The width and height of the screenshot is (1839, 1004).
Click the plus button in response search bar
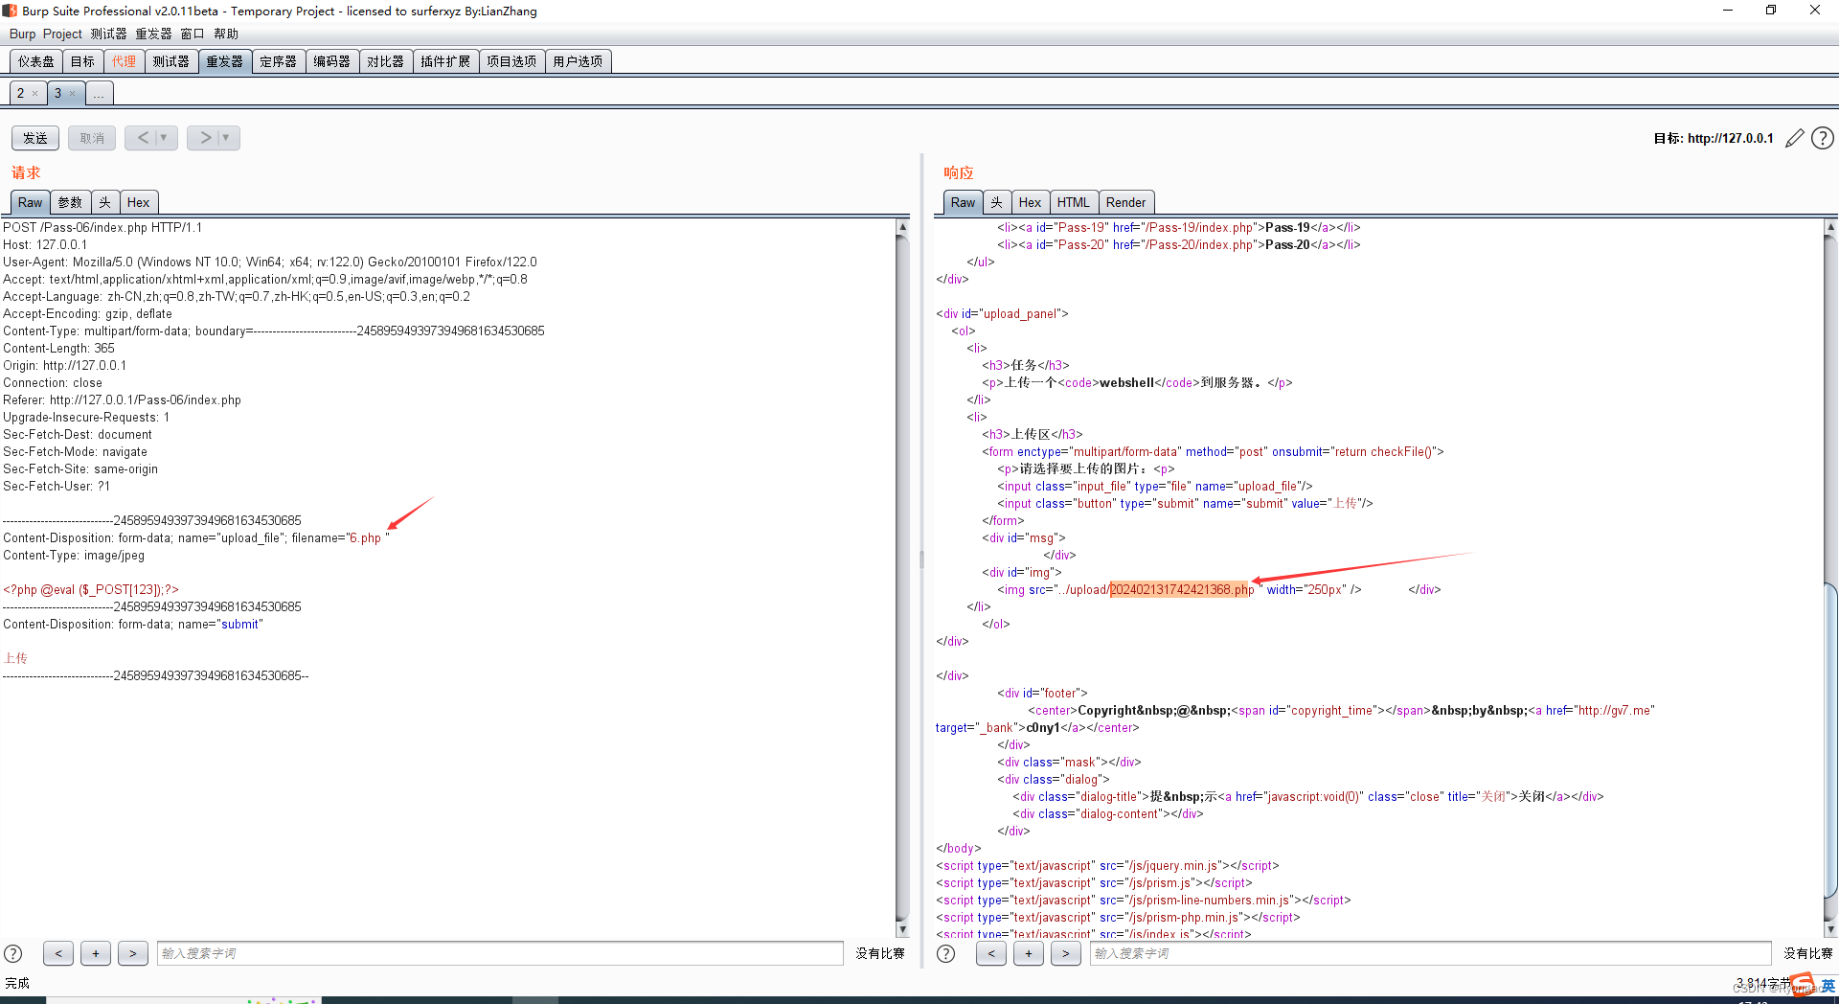[1029, 953]
